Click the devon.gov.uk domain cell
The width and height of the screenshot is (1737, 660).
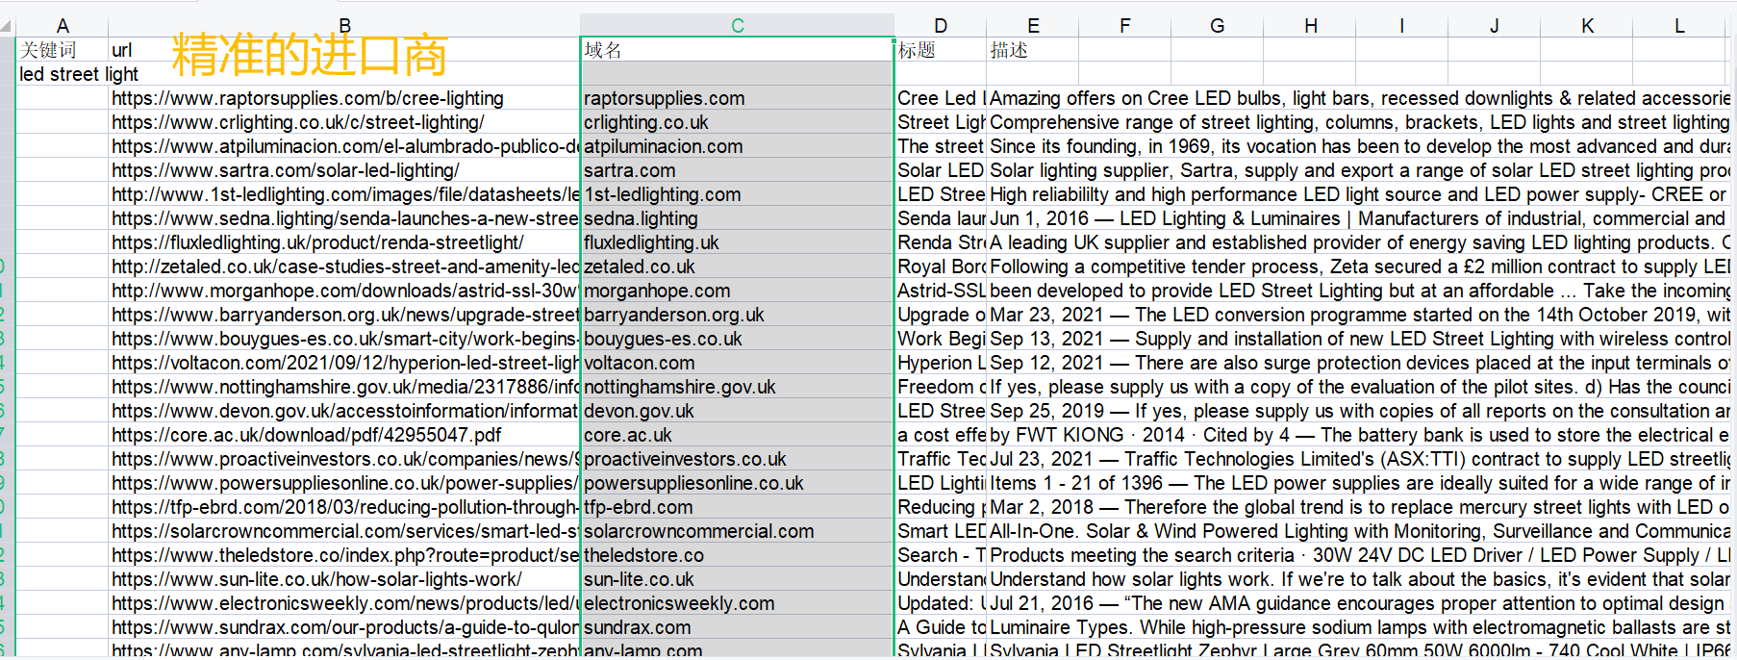[738, 411]
